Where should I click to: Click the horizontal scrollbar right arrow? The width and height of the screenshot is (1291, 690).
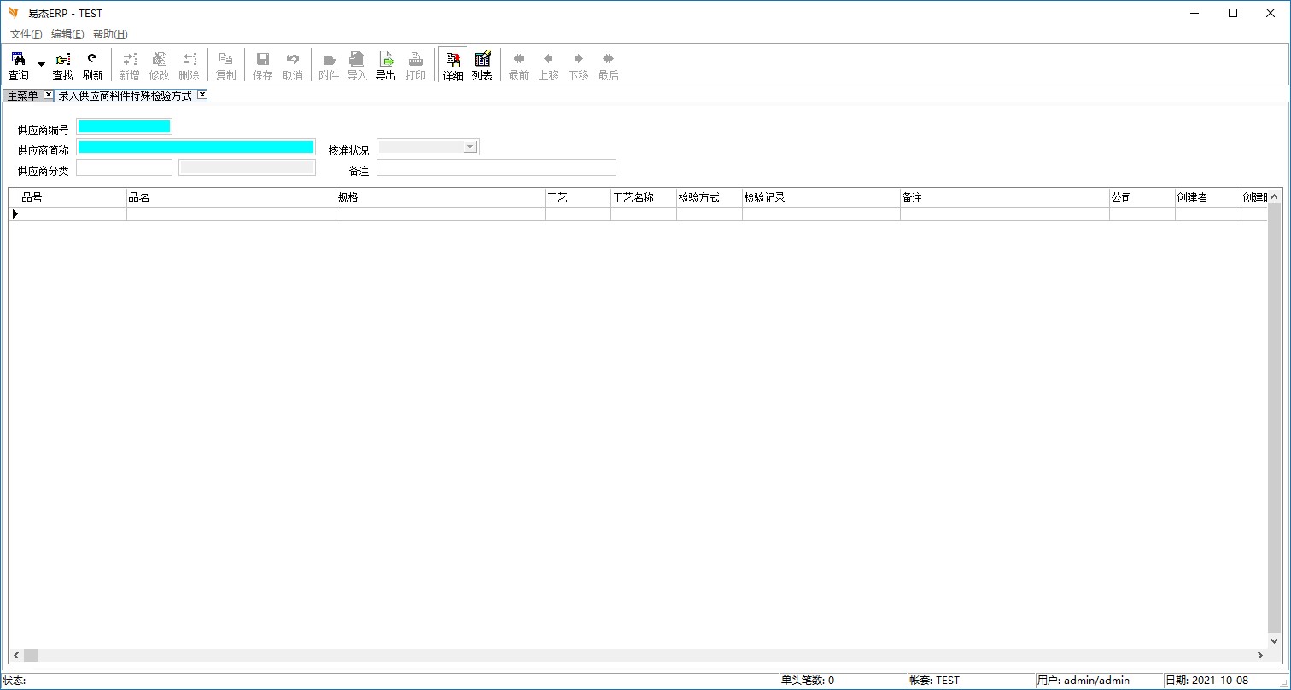[1259, 655]
